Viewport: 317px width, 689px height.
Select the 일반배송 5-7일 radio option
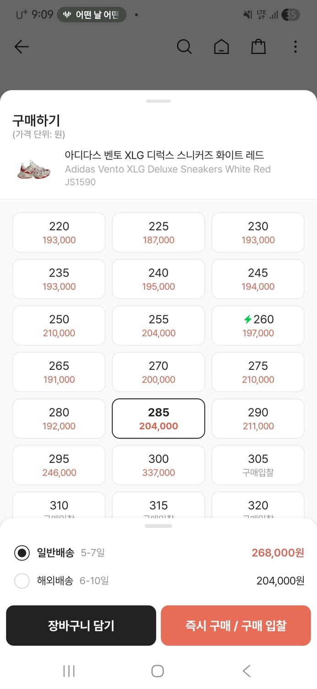coord(22,553)
